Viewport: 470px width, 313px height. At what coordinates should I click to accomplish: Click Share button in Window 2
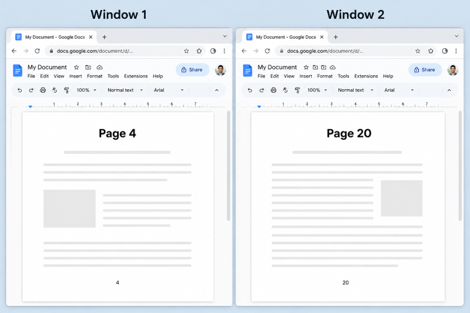(x=425, y=70)
